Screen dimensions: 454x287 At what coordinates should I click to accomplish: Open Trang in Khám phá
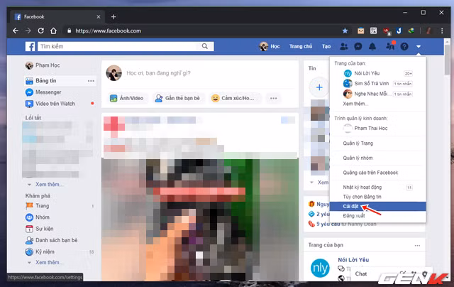click(38, 206)
